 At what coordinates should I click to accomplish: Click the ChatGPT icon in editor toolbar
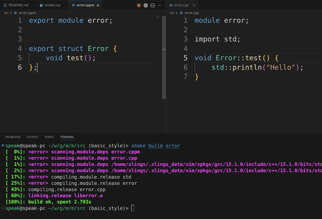pos(145,5)
